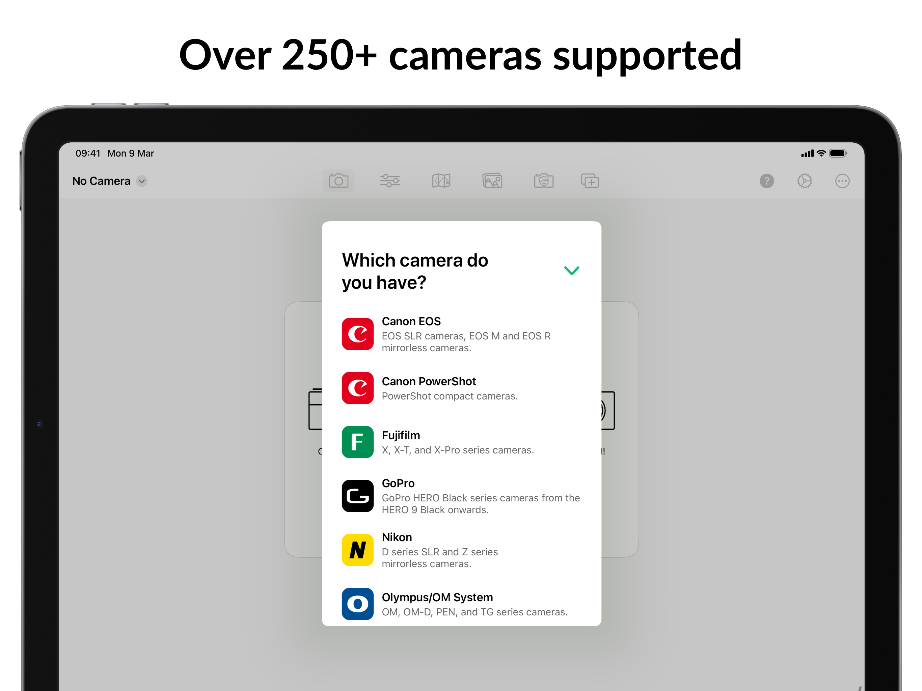The image size is (922, 691).
Task: Click the Wi-Fi status icon
Action: (821, 153)
